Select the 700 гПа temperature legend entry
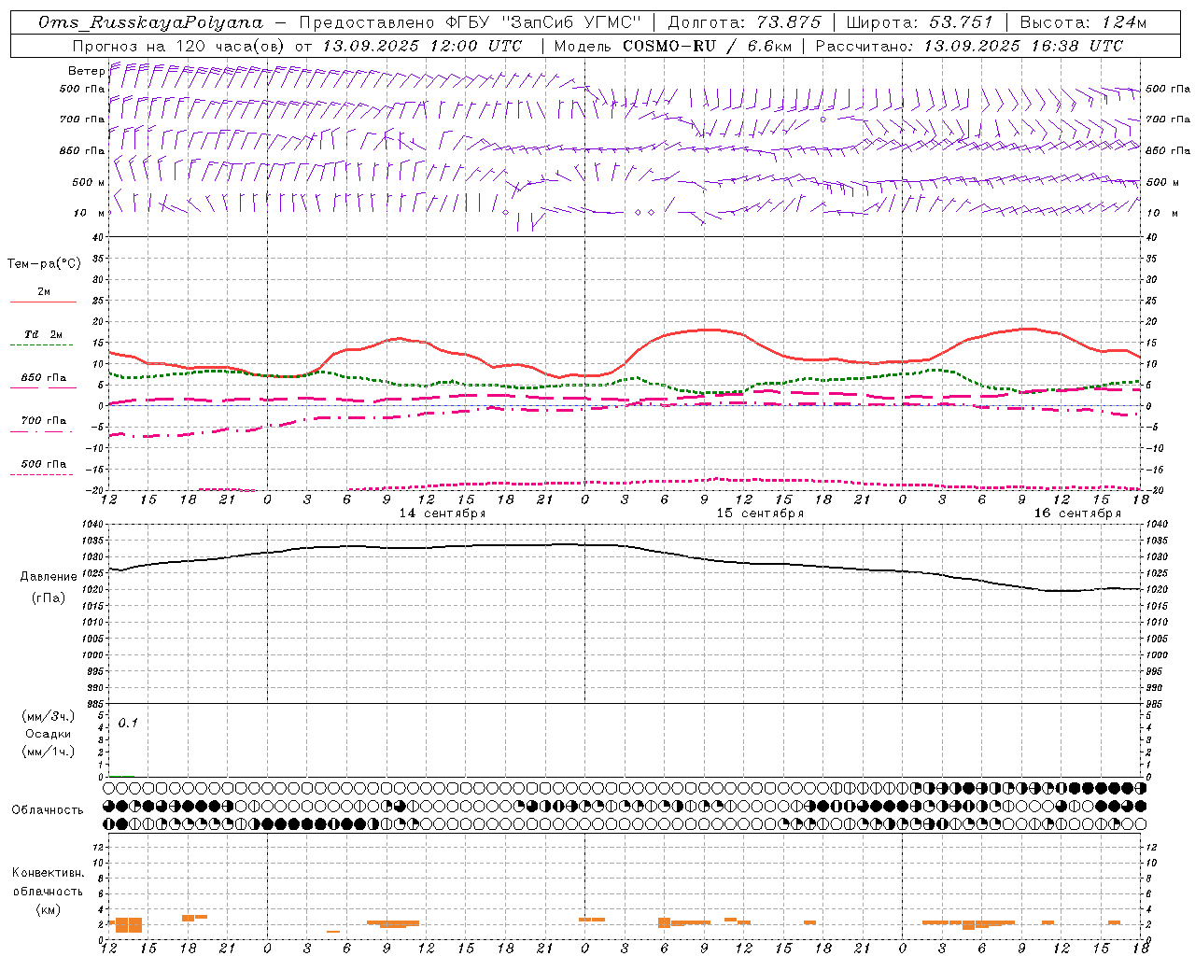Image resolution: width=1195 pixels, height=956 pixels. point(44,421)
